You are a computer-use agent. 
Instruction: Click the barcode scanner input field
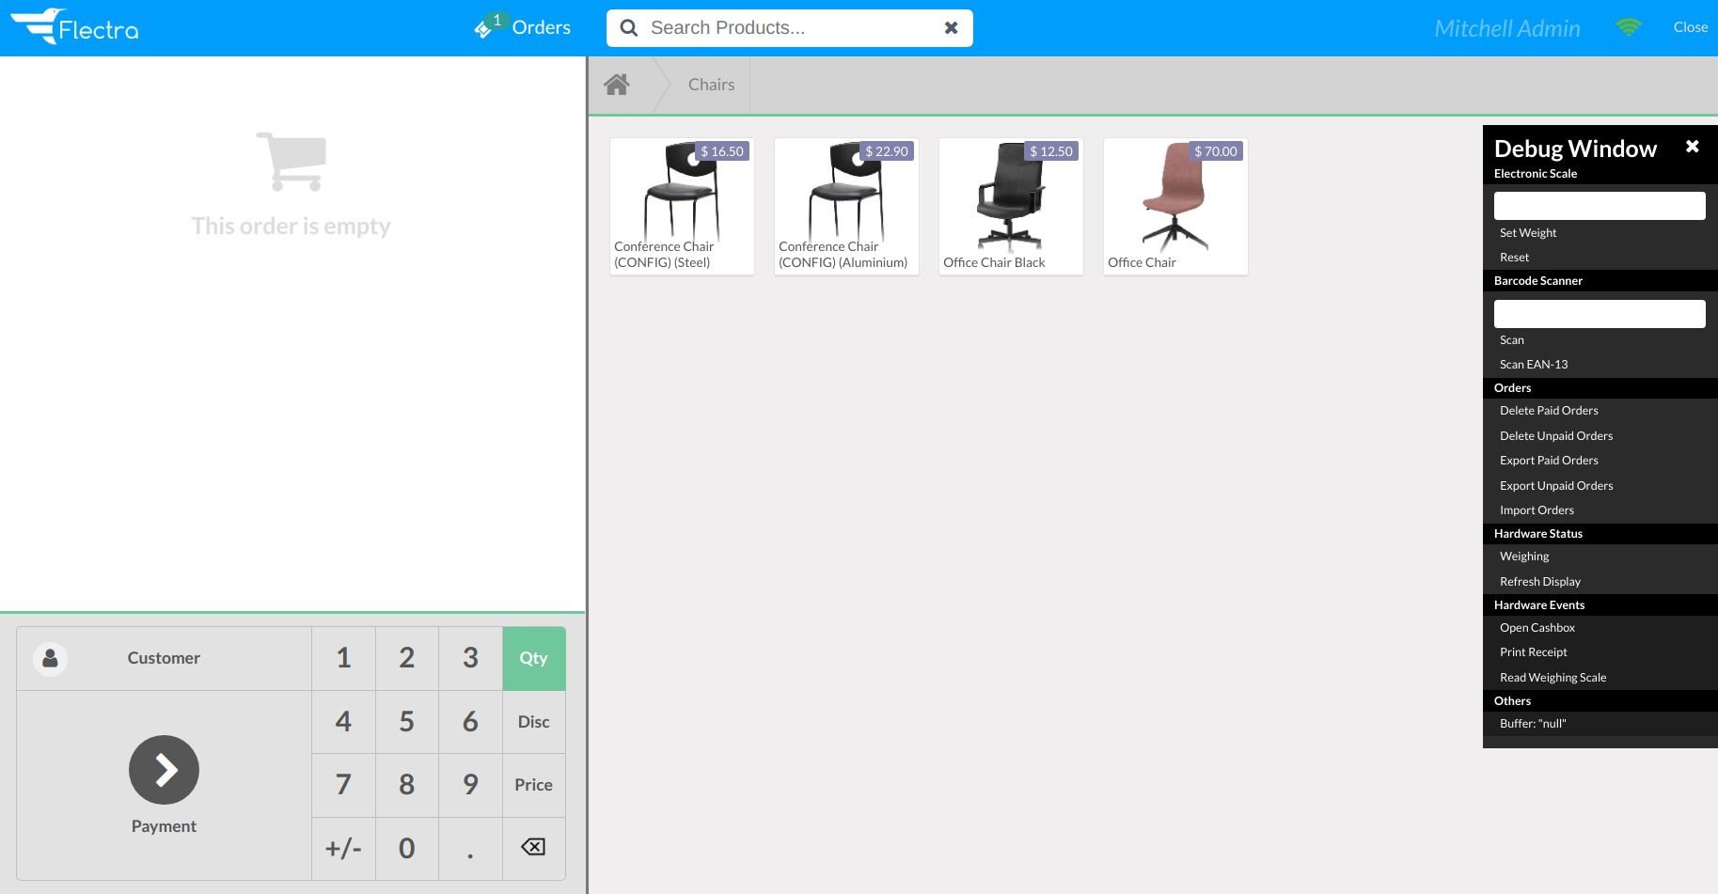point(1599,312)
